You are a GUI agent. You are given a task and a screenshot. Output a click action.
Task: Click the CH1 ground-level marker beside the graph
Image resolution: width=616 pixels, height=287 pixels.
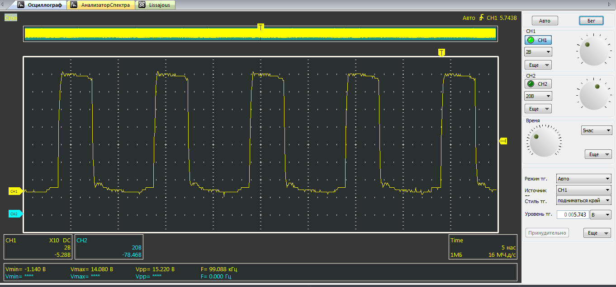pyautogui.click(x=15, y=191)
